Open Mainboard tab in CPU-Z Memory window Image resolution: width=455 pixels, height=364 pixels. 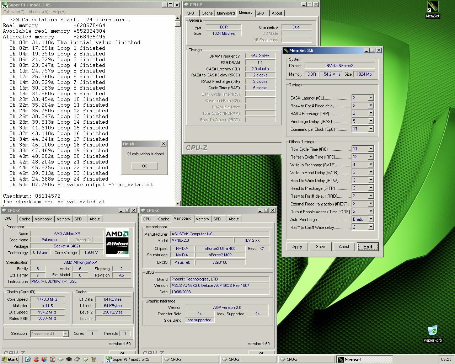coord(226,13)
